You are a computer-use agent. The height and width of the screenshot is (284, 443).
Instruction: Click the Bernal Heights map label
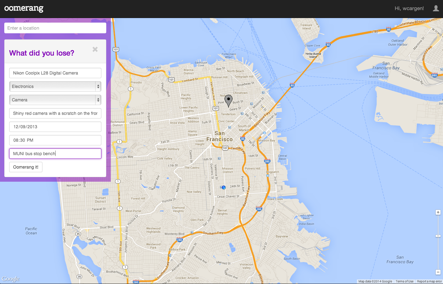tap(223, 212)
